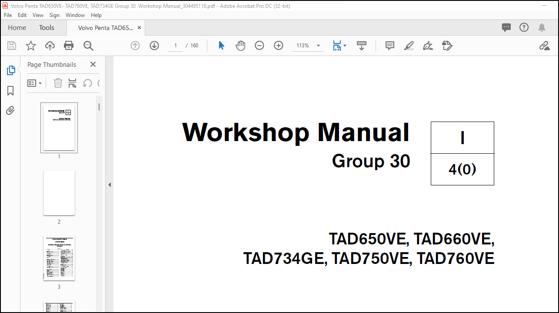Select the Highlight text tool

(x=409, y=46)
